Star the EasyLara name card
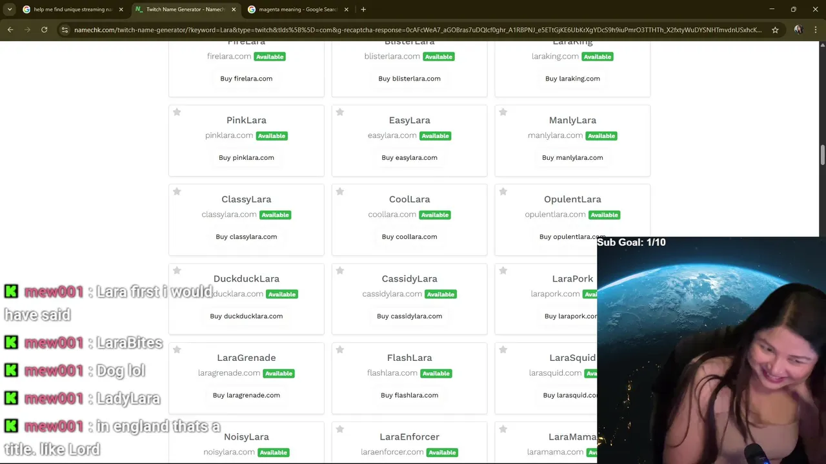 coord(340,112)
